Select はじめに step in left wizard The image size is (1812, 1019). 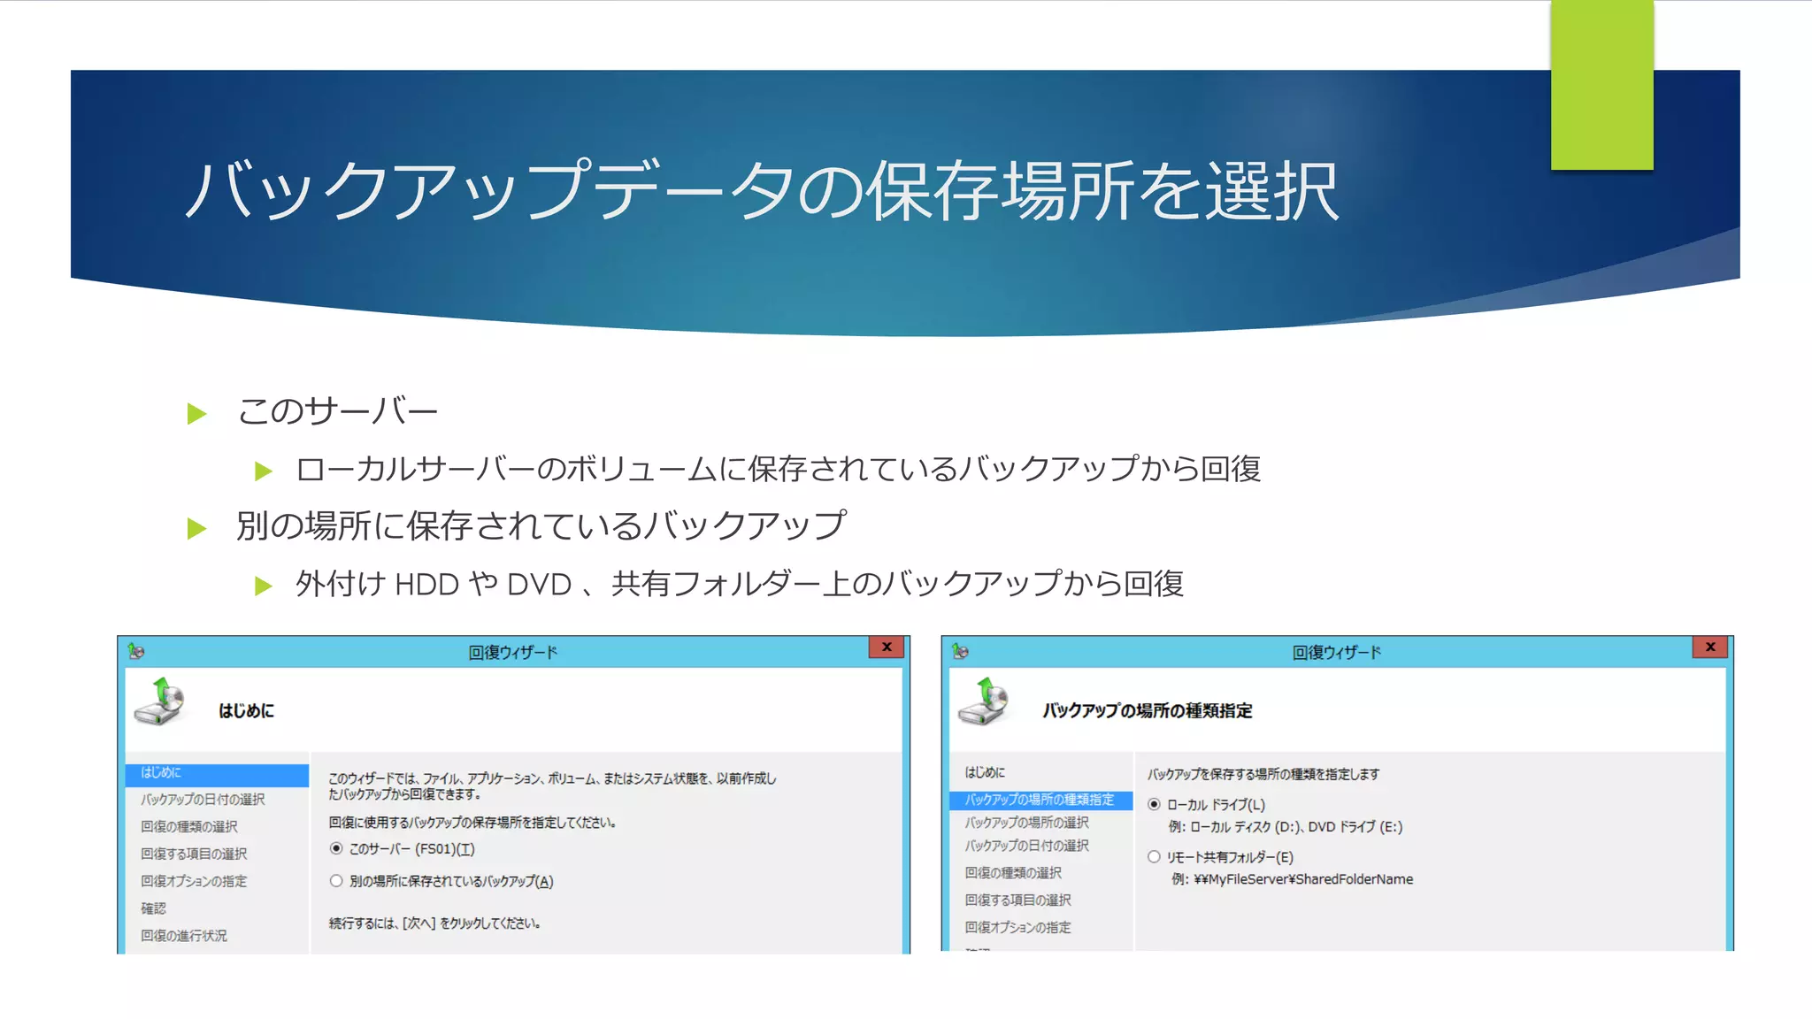coord(217,773)
